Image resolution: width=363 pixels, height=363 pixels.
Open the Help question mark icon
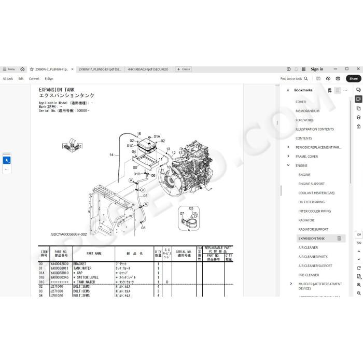pos(288,69)
